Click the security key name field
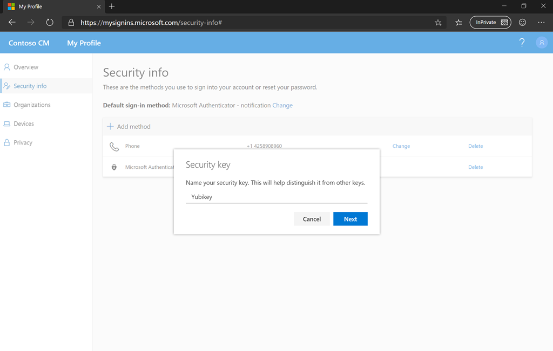 pyautogui.click(x=276, y=197)
